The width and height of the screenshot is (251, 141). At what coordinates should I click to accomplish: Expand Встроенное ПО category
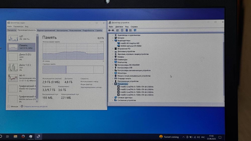point(113,49)
